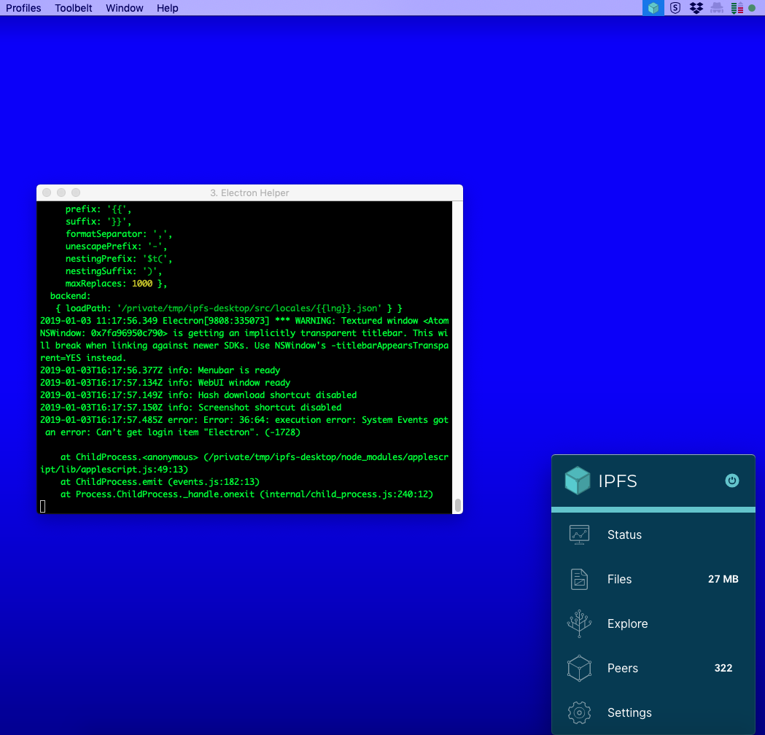Click the Status chart icon
Viewport: 765px width, 735px height.
[579, 534]
